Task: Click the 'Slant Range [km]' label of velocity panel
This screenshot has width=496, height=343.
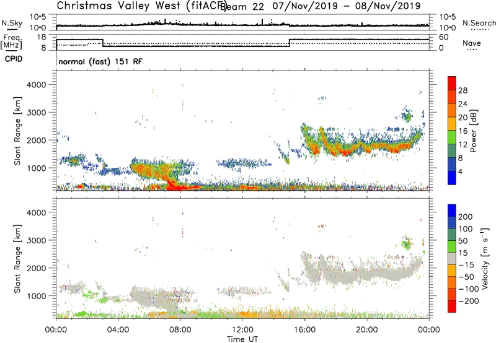Action: tap(17, 259)
